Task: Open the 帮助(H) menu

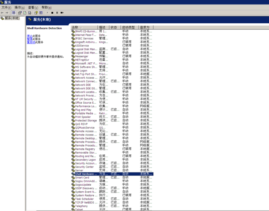Action: [47, 8]
